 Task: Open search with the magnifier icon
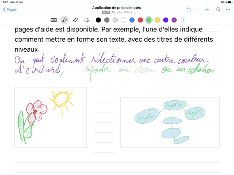click(x=218, y=9)
